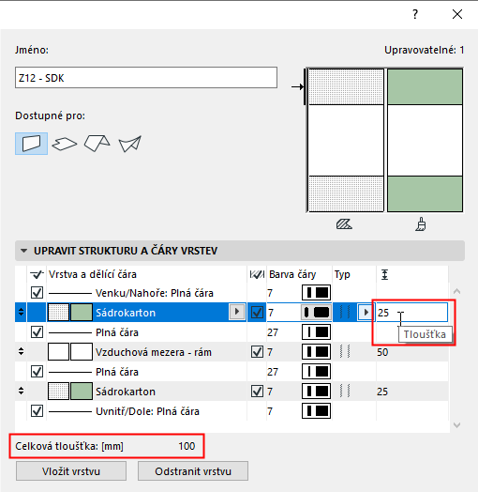Click green surface swatch of bottom Sádrokarton
The image size is (478, 492).
[82, 391]
